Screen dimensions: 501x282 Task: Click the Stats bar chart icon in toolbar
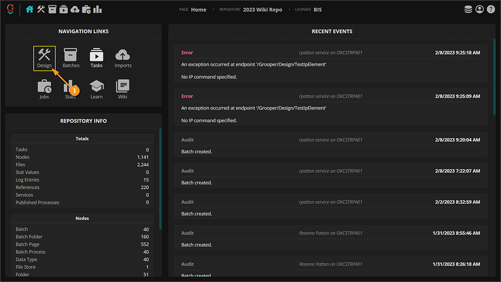pyautogui.click(x=98, y=9)
